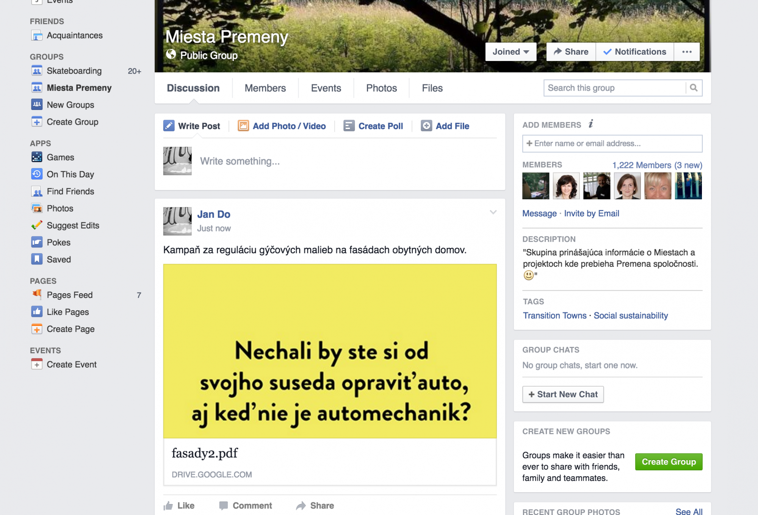Open On This Day in sidebar
The width and height of the screenshot is (758, 515).
coord(70,174)
